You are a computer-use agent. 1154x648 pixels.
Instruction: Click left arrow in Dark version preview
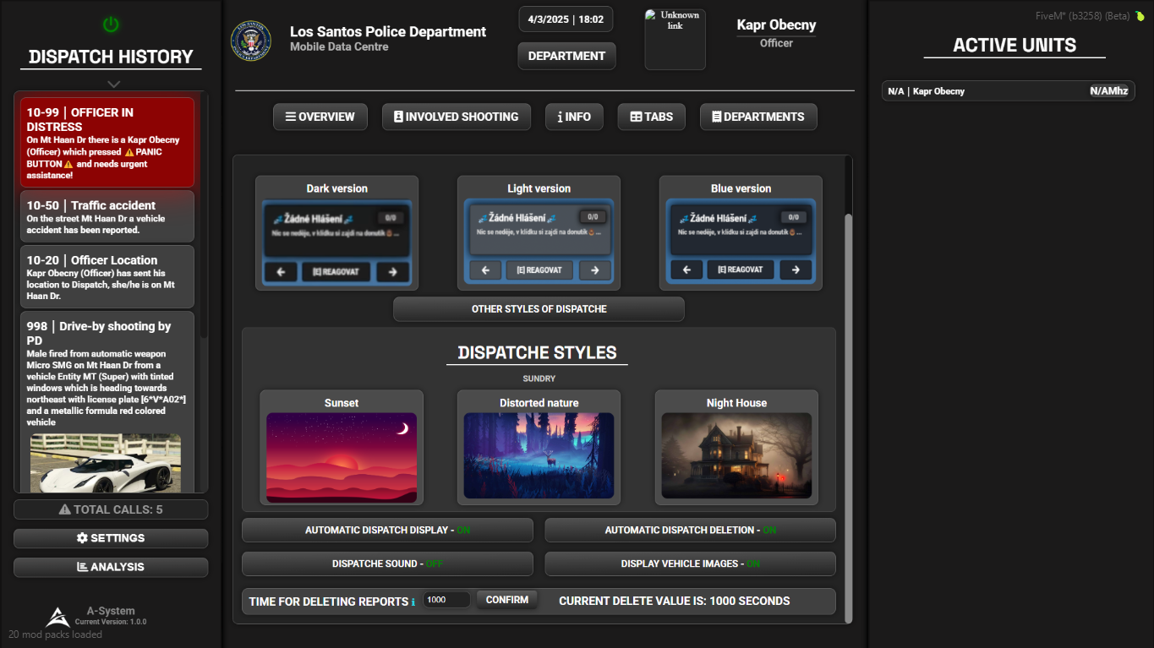click(x=280, y=272)
